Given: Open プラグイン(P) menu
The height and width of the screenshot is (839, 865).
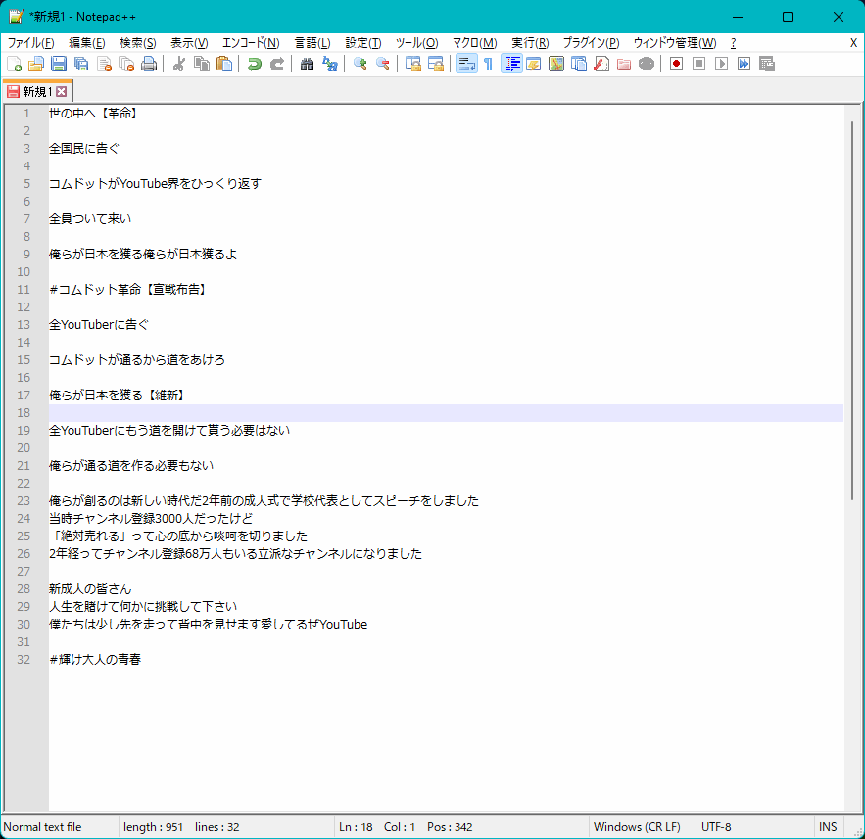Looking at the screenshot, I should pyautogui.click(x=591, y=43).
